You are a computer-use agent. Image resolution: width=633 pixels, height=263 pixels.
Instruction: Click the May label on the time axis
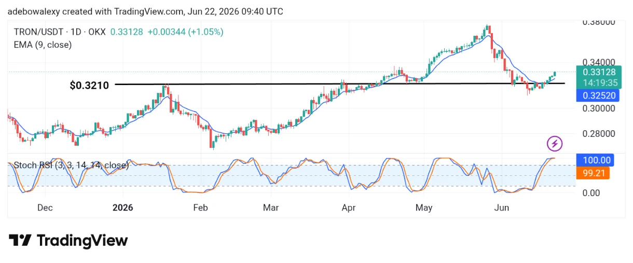(x=424, y=207)
